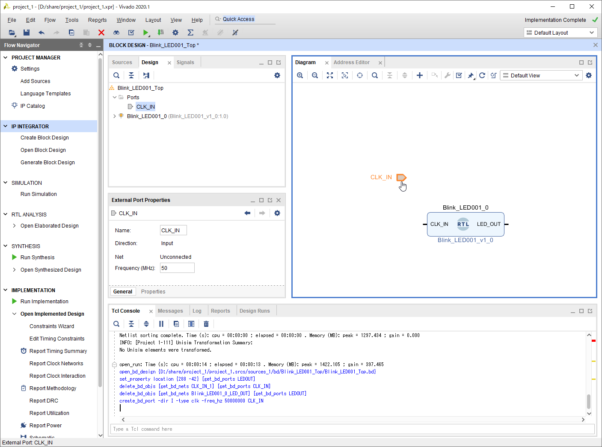Click Add IP plus icon in diagram
The image size is (602, 447).
420,75
